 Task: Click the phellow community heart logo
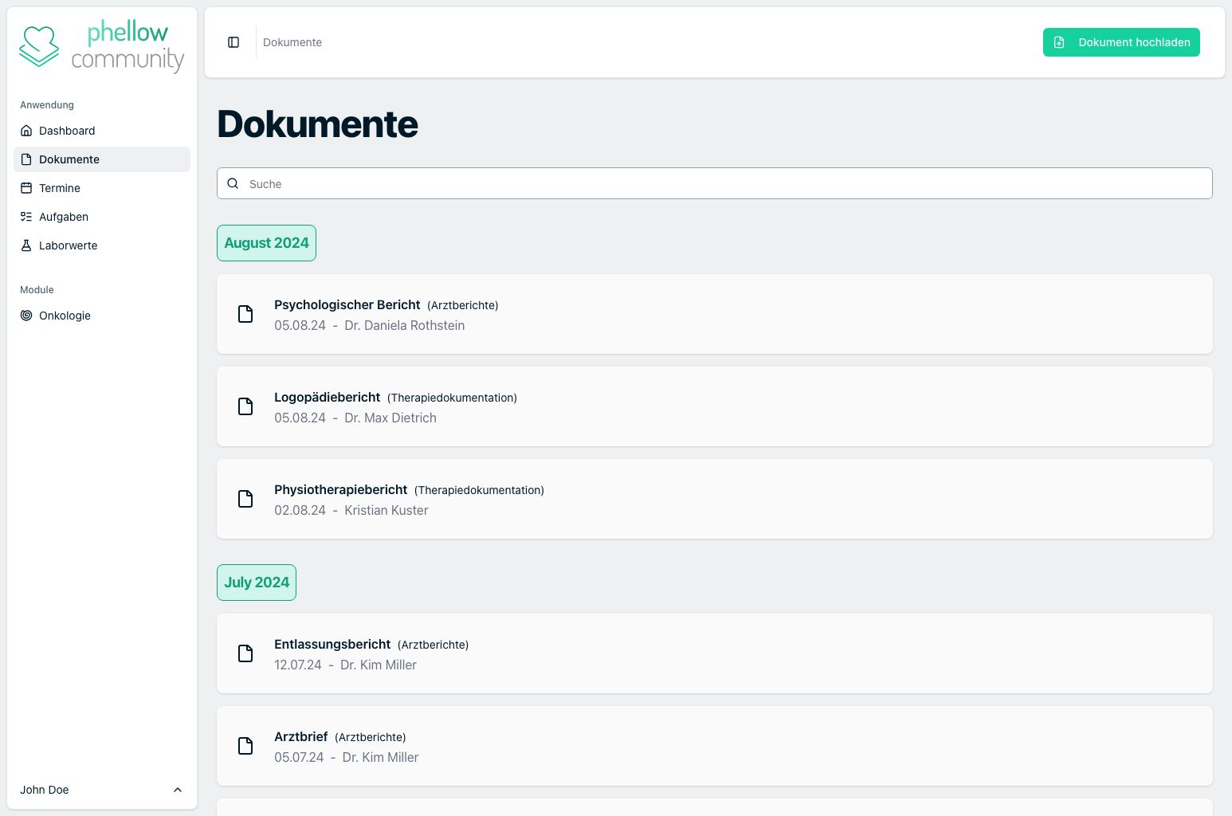[x=39, y=46]
